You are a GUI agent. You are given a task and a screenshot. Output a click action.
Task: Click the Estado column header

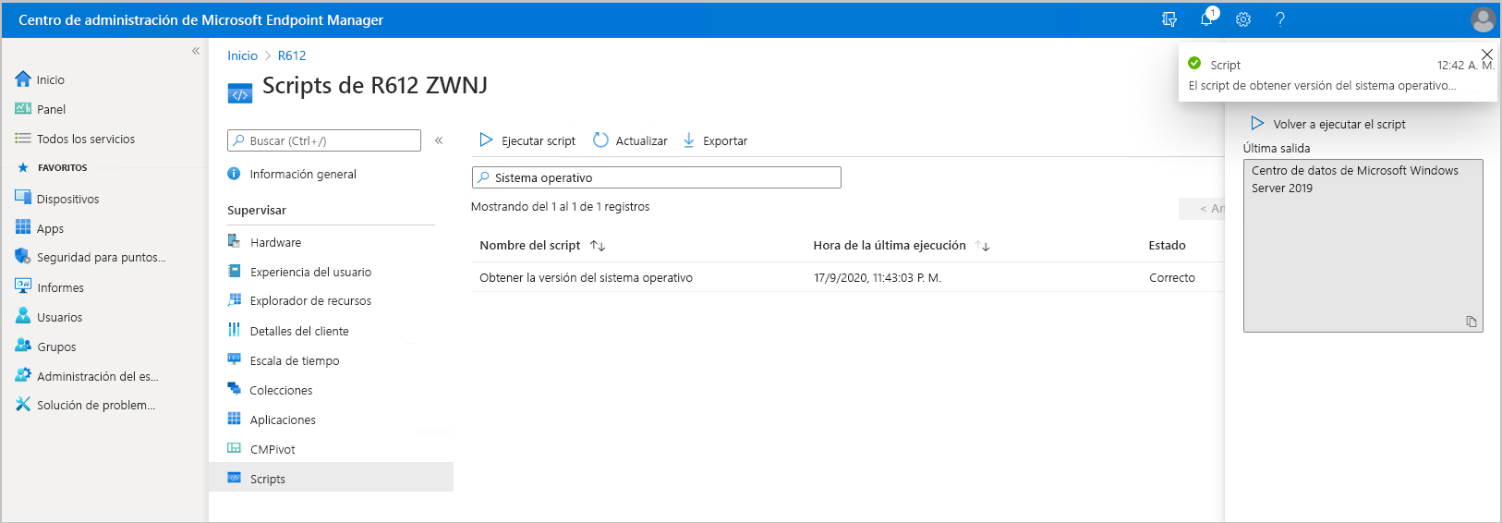(1167, 245)
